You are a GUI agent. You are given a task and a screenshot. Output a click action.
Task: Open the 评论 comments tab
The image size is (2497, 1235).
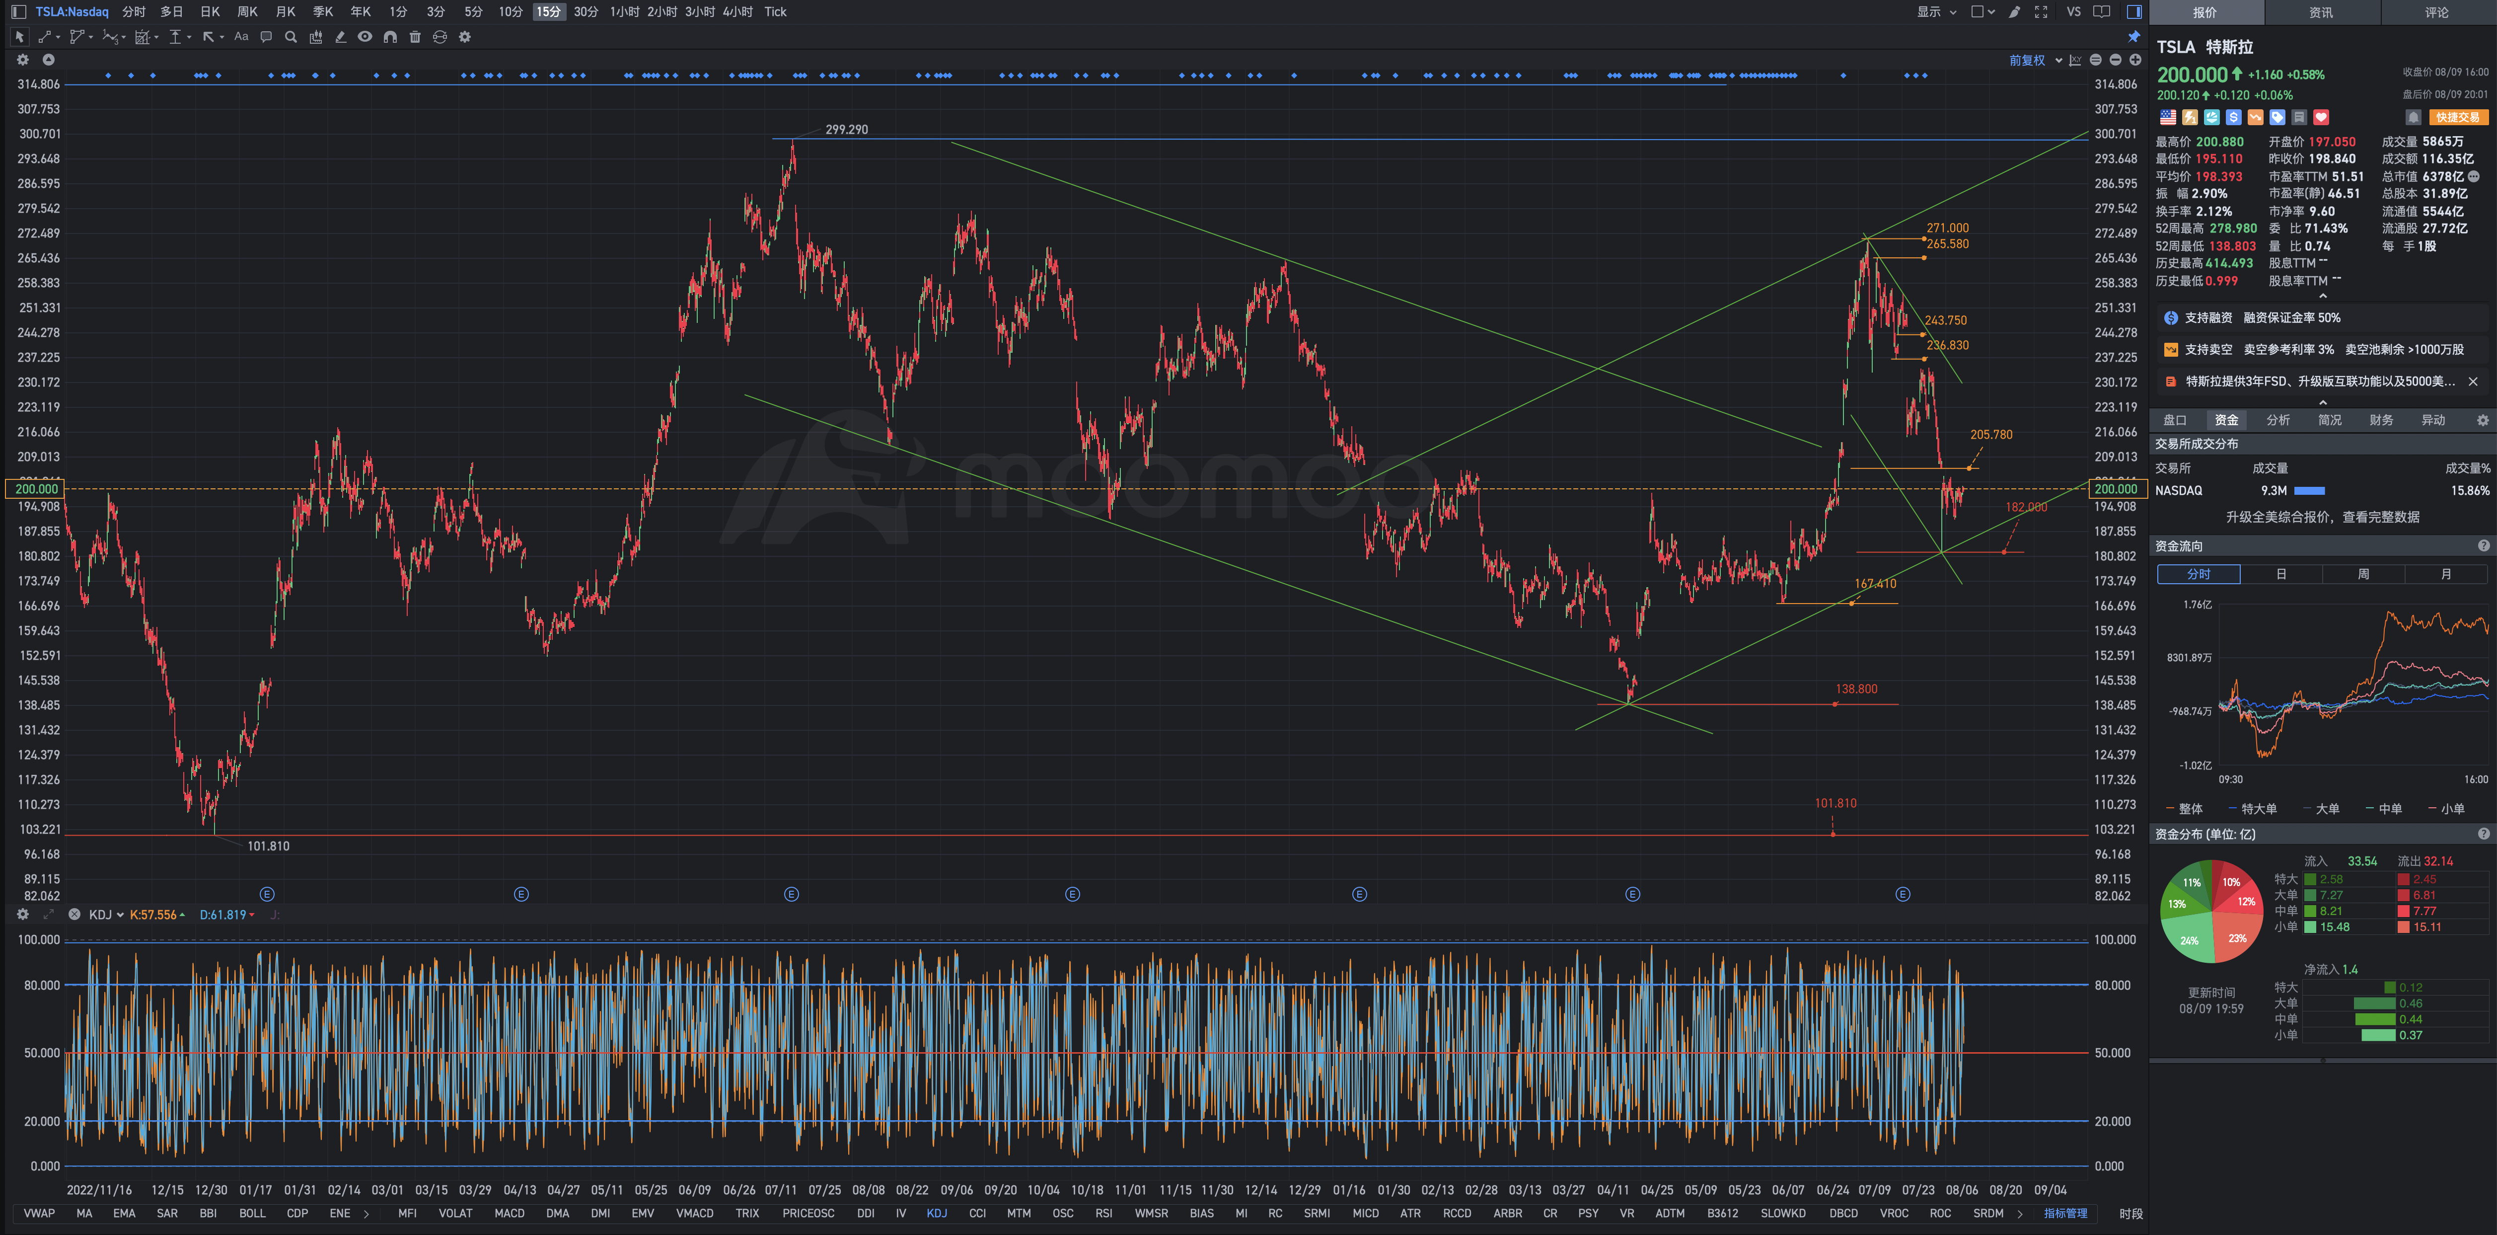click(2437, 12)
